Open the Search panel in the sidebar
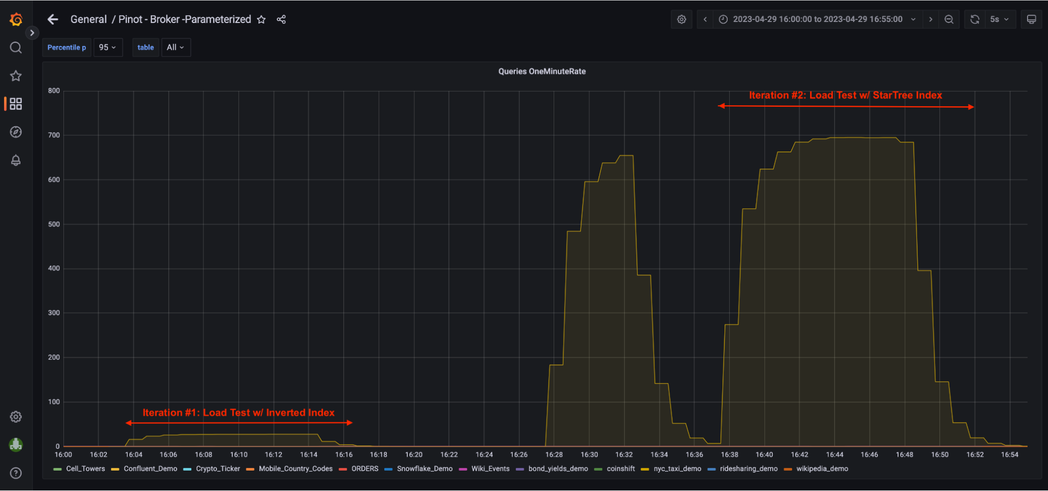 (15, 47)
